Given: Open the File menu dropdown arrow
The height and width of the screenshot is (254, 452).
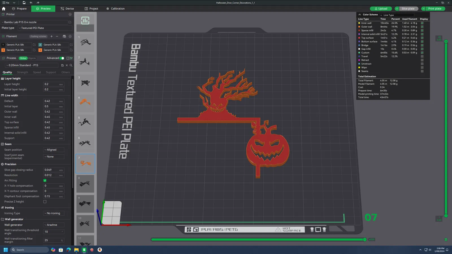Looking at the screenshot, I should coord(14,3).
